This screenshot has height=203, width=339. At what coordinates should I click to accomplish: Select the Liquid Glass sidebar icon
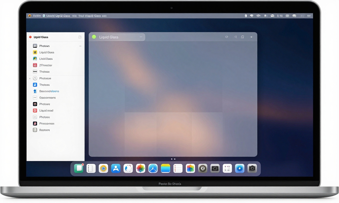[x=35, y=52]
